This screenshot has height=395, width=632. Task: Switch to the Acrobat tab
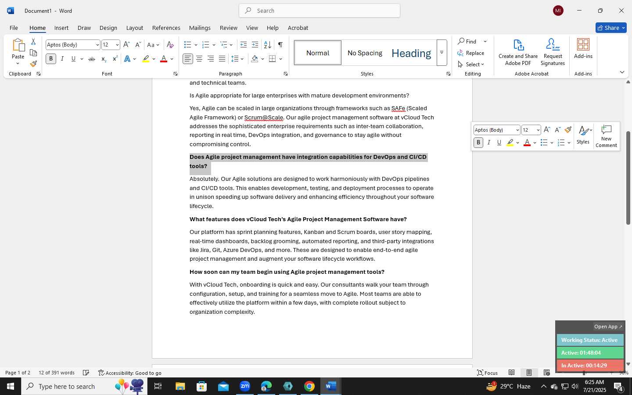point(298,28)
